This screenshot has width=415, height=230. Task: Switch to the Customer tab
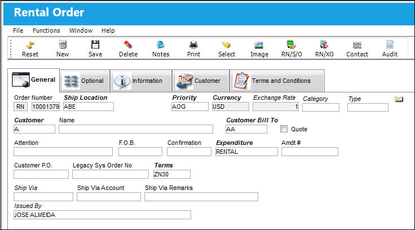click(x=201, y=81)
